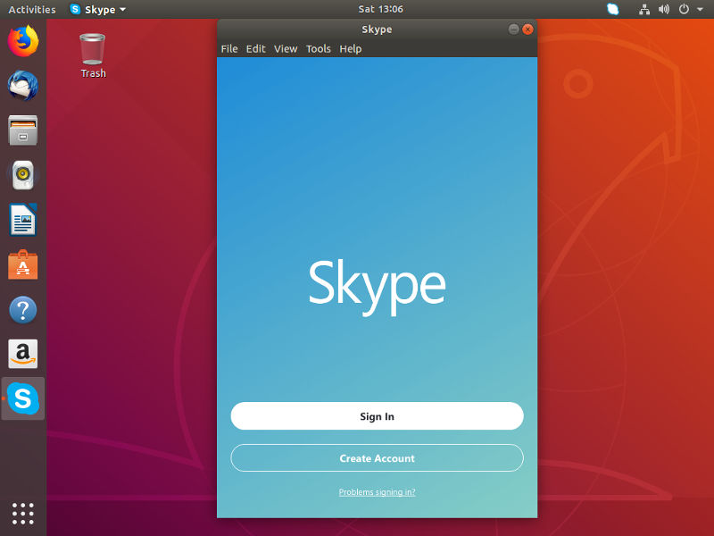Launch the Amazon shortcut
The height and width of the screenshot is (536, 714).
tap(21, 354)
